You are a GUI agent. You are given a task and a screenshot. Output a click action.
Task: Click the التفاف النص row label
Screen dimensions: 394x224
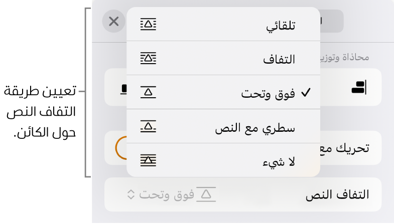click(337, 195)
